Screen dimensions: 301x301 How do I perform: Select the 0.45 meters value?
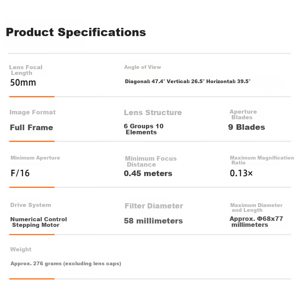click(148, 173)
